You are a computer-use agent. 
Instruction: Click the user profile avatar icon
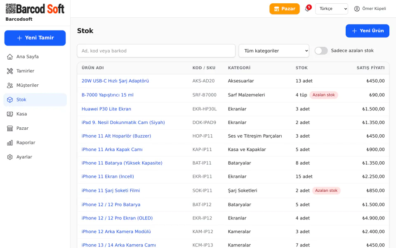(357, 9)
